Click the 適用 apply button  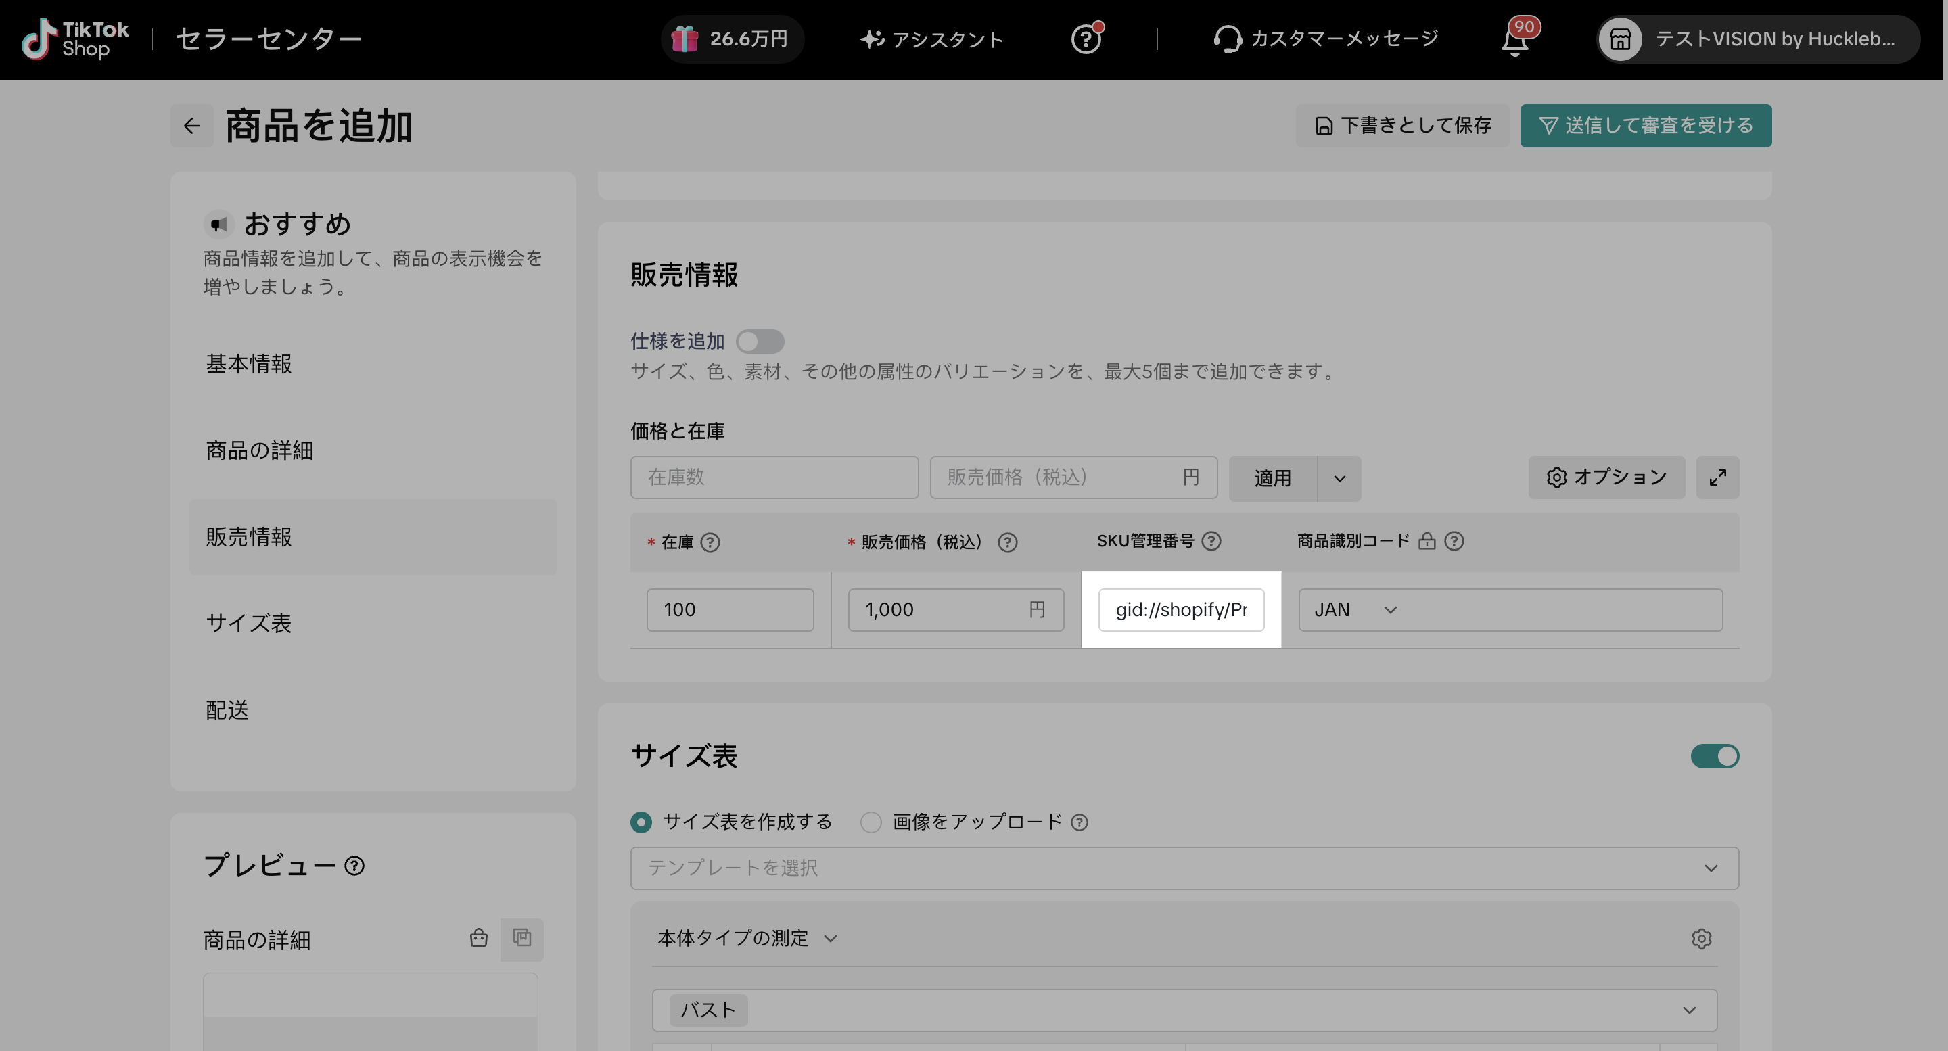[1273, 478]
